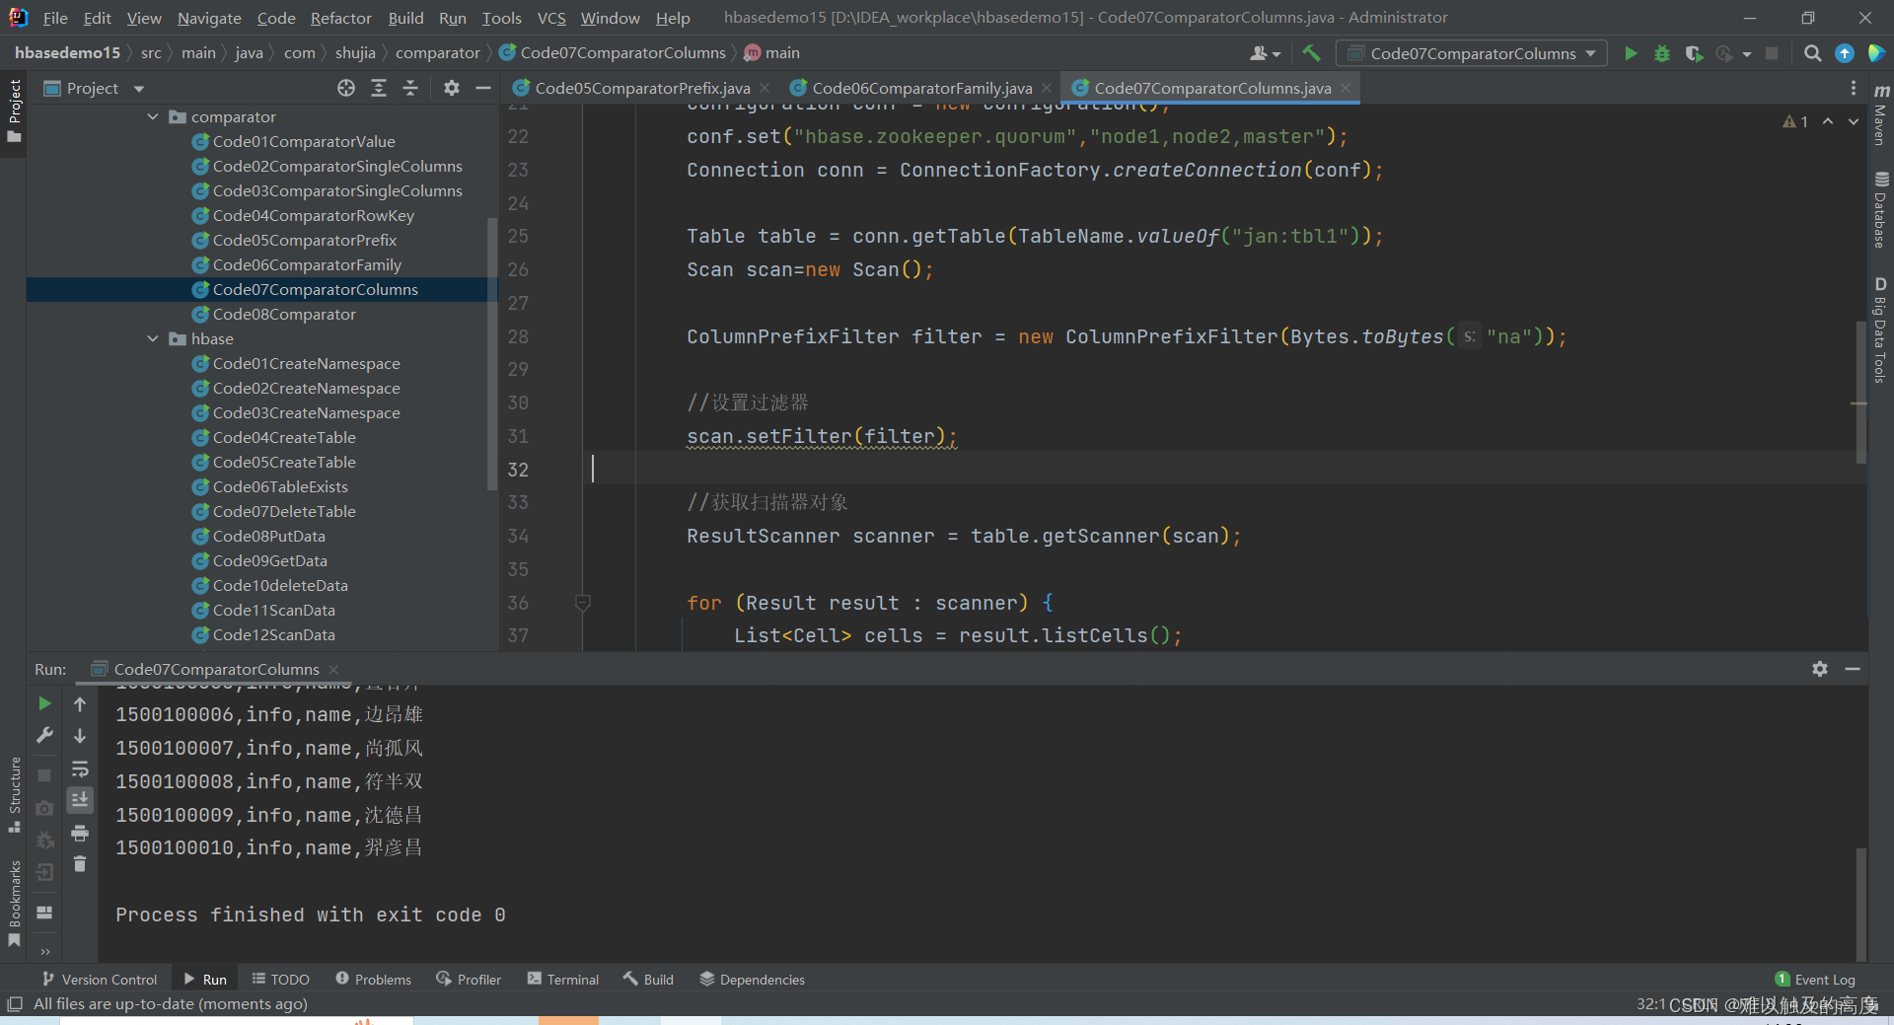Click warning indicator in editor corner
The image size is (1894, 1025).
1794,121
